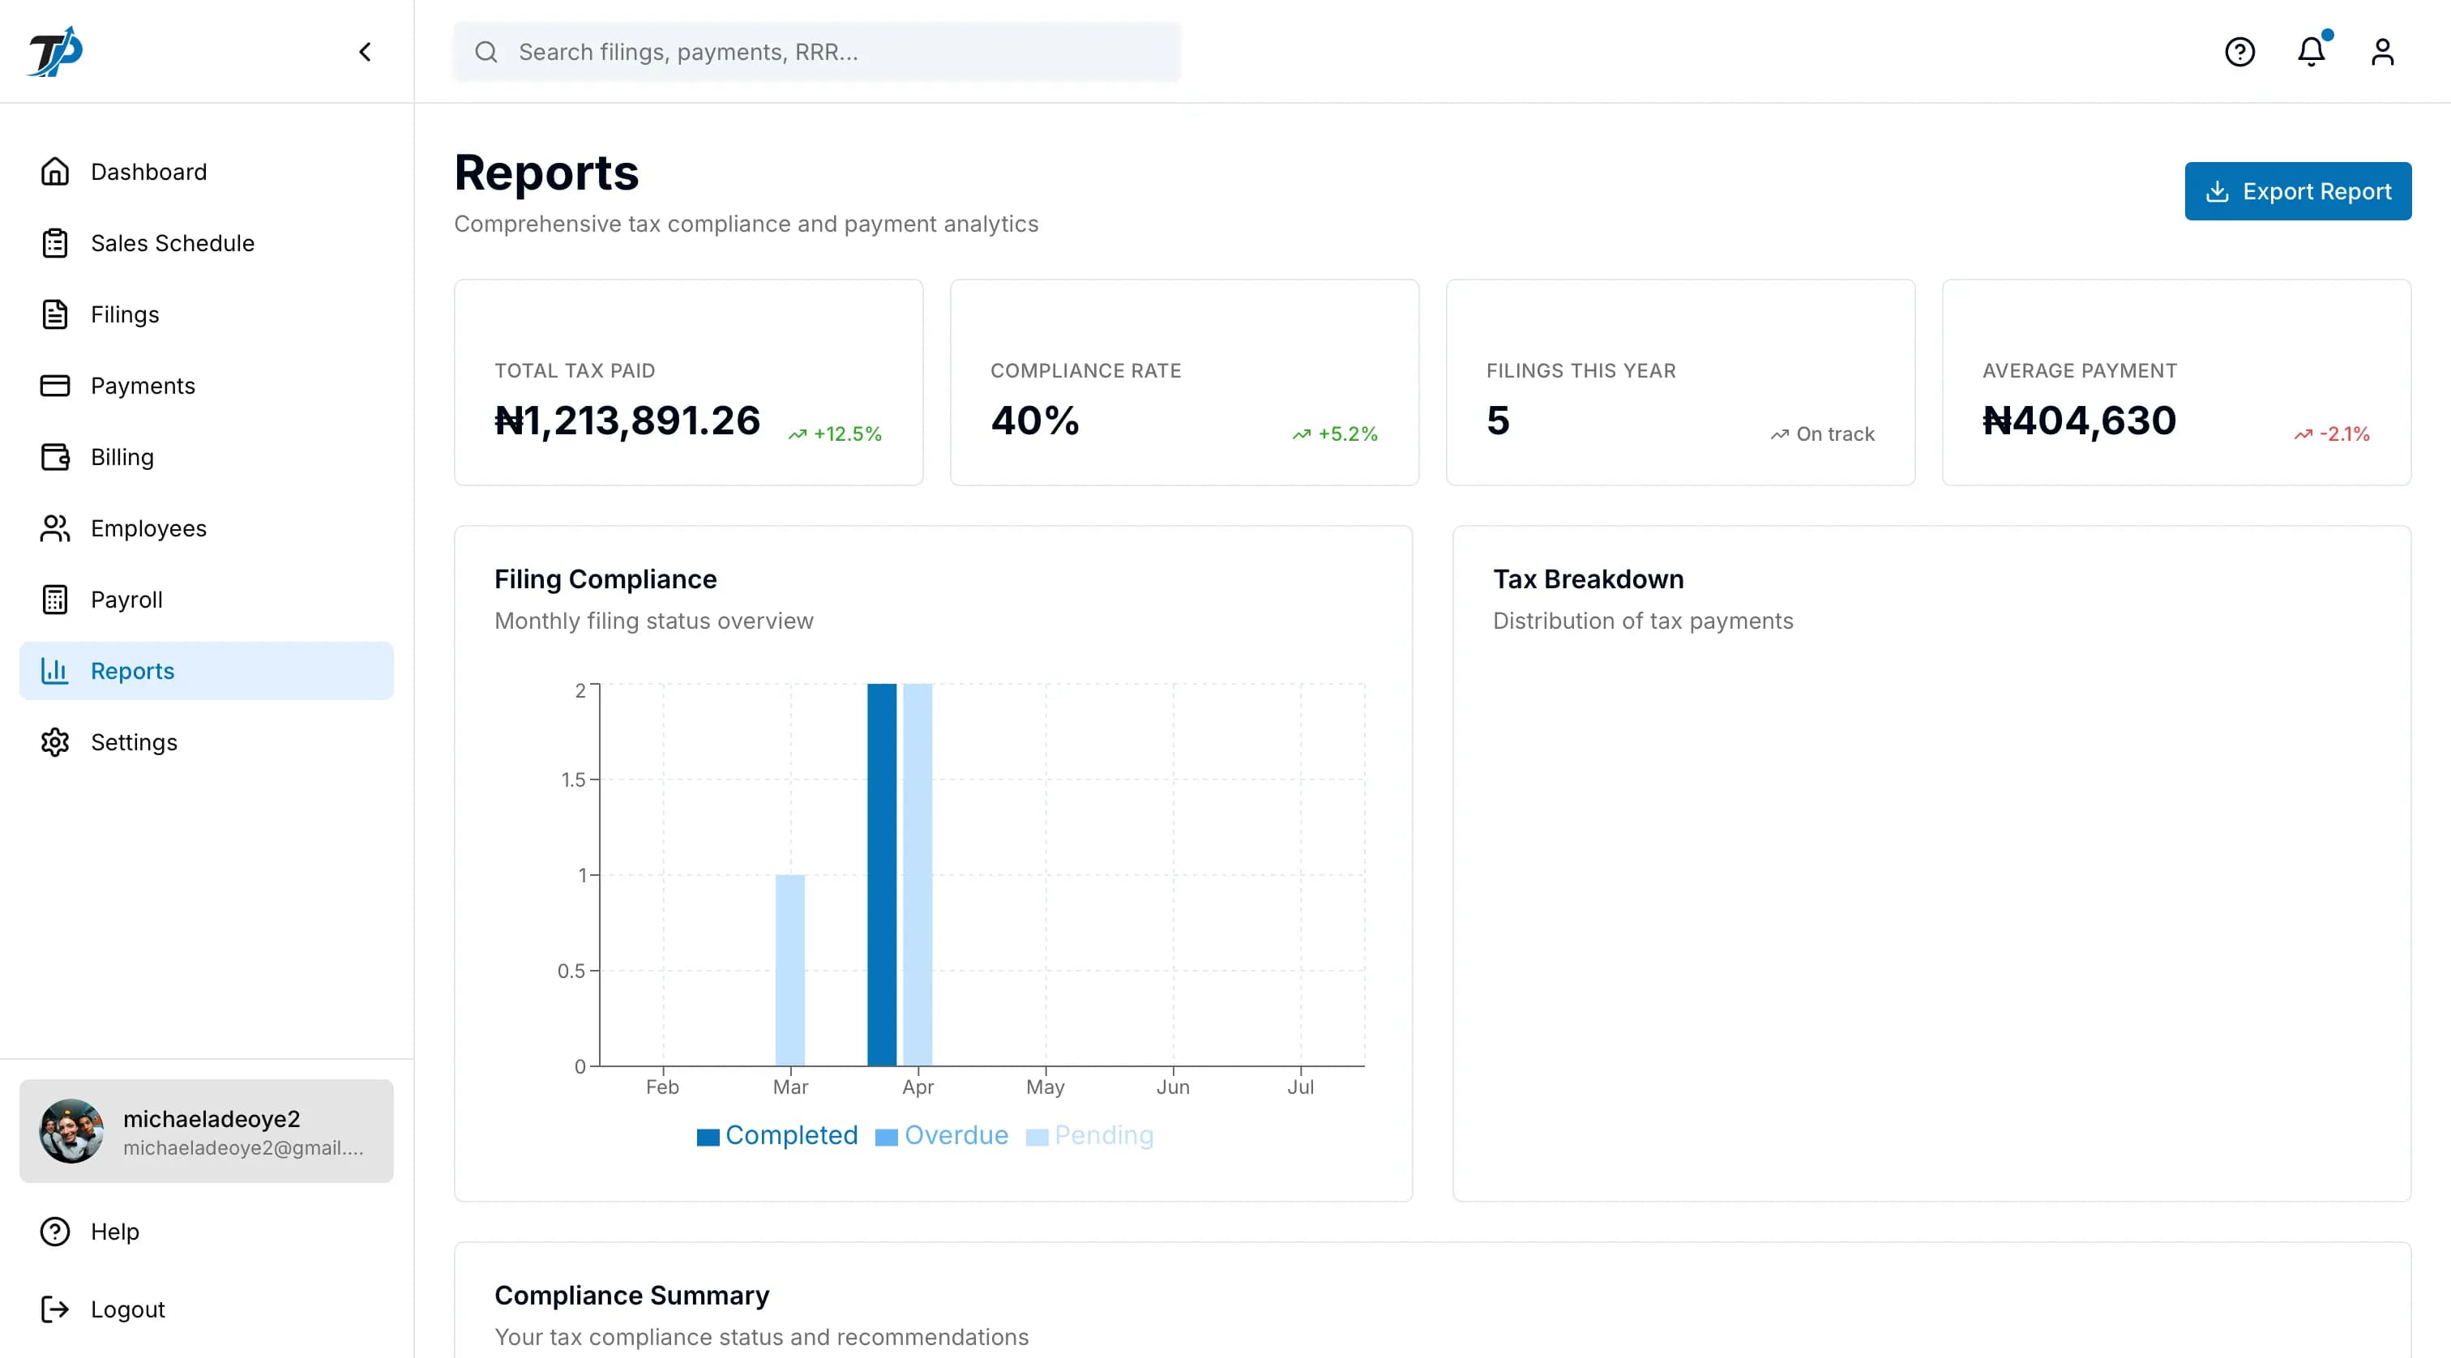Open Filings from sidebar
Screen dimensions: 2451x1358
click(207, 314)
